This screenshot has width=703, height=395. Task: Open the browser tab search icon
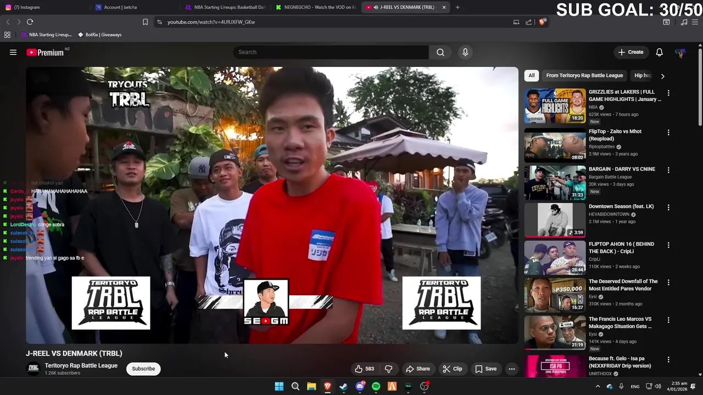point(666,22)
